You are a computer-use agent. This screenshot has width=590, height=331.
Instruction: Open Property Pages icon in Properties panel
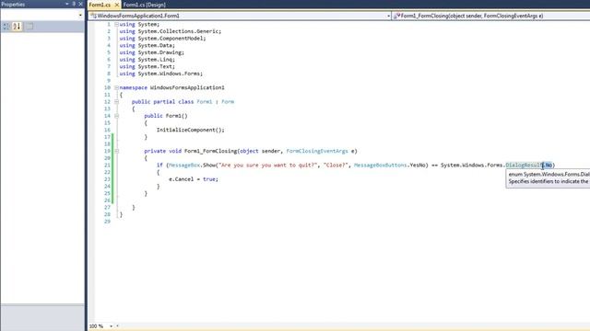click(x=29, y=27)
